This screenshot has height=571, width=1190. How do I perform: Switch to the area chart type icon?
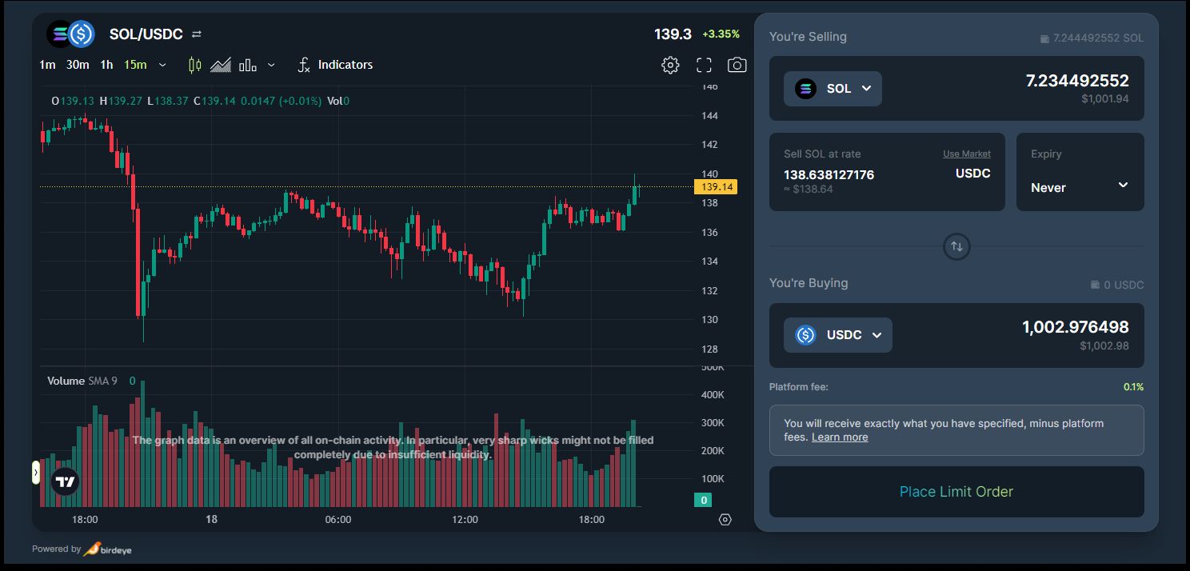[x=221, y=65]
